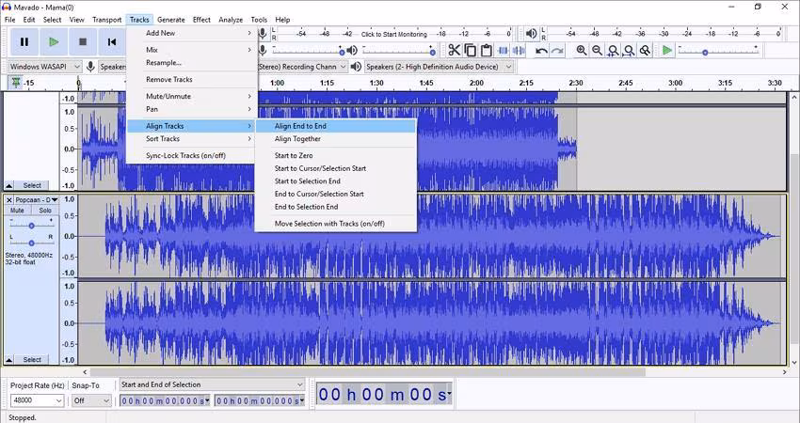The image size is (800, 423).
Task: Click the Zoom toggle icon
Action: [646, 51]
